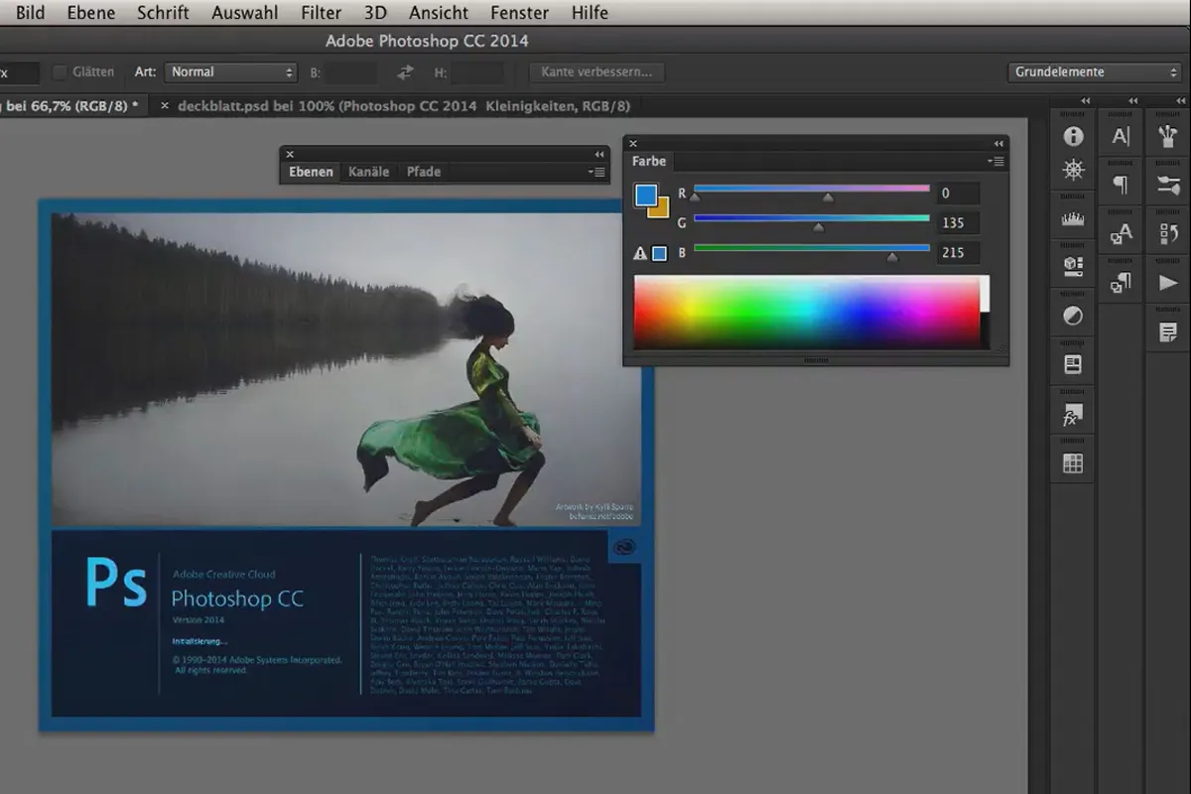Open the cube-and-list panel icon in dock

point(1073,265)
